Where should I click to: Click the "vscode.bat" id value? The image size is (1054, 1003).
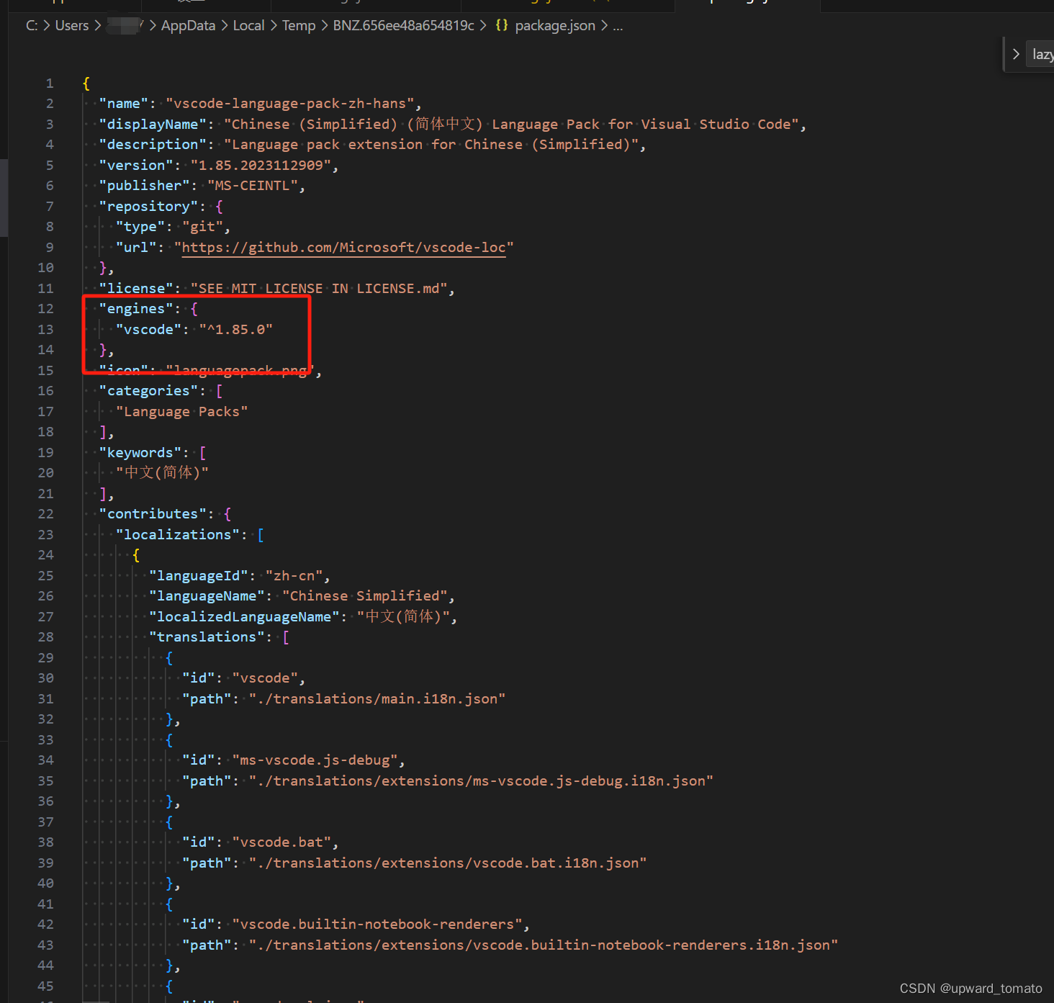pos(282,842)
